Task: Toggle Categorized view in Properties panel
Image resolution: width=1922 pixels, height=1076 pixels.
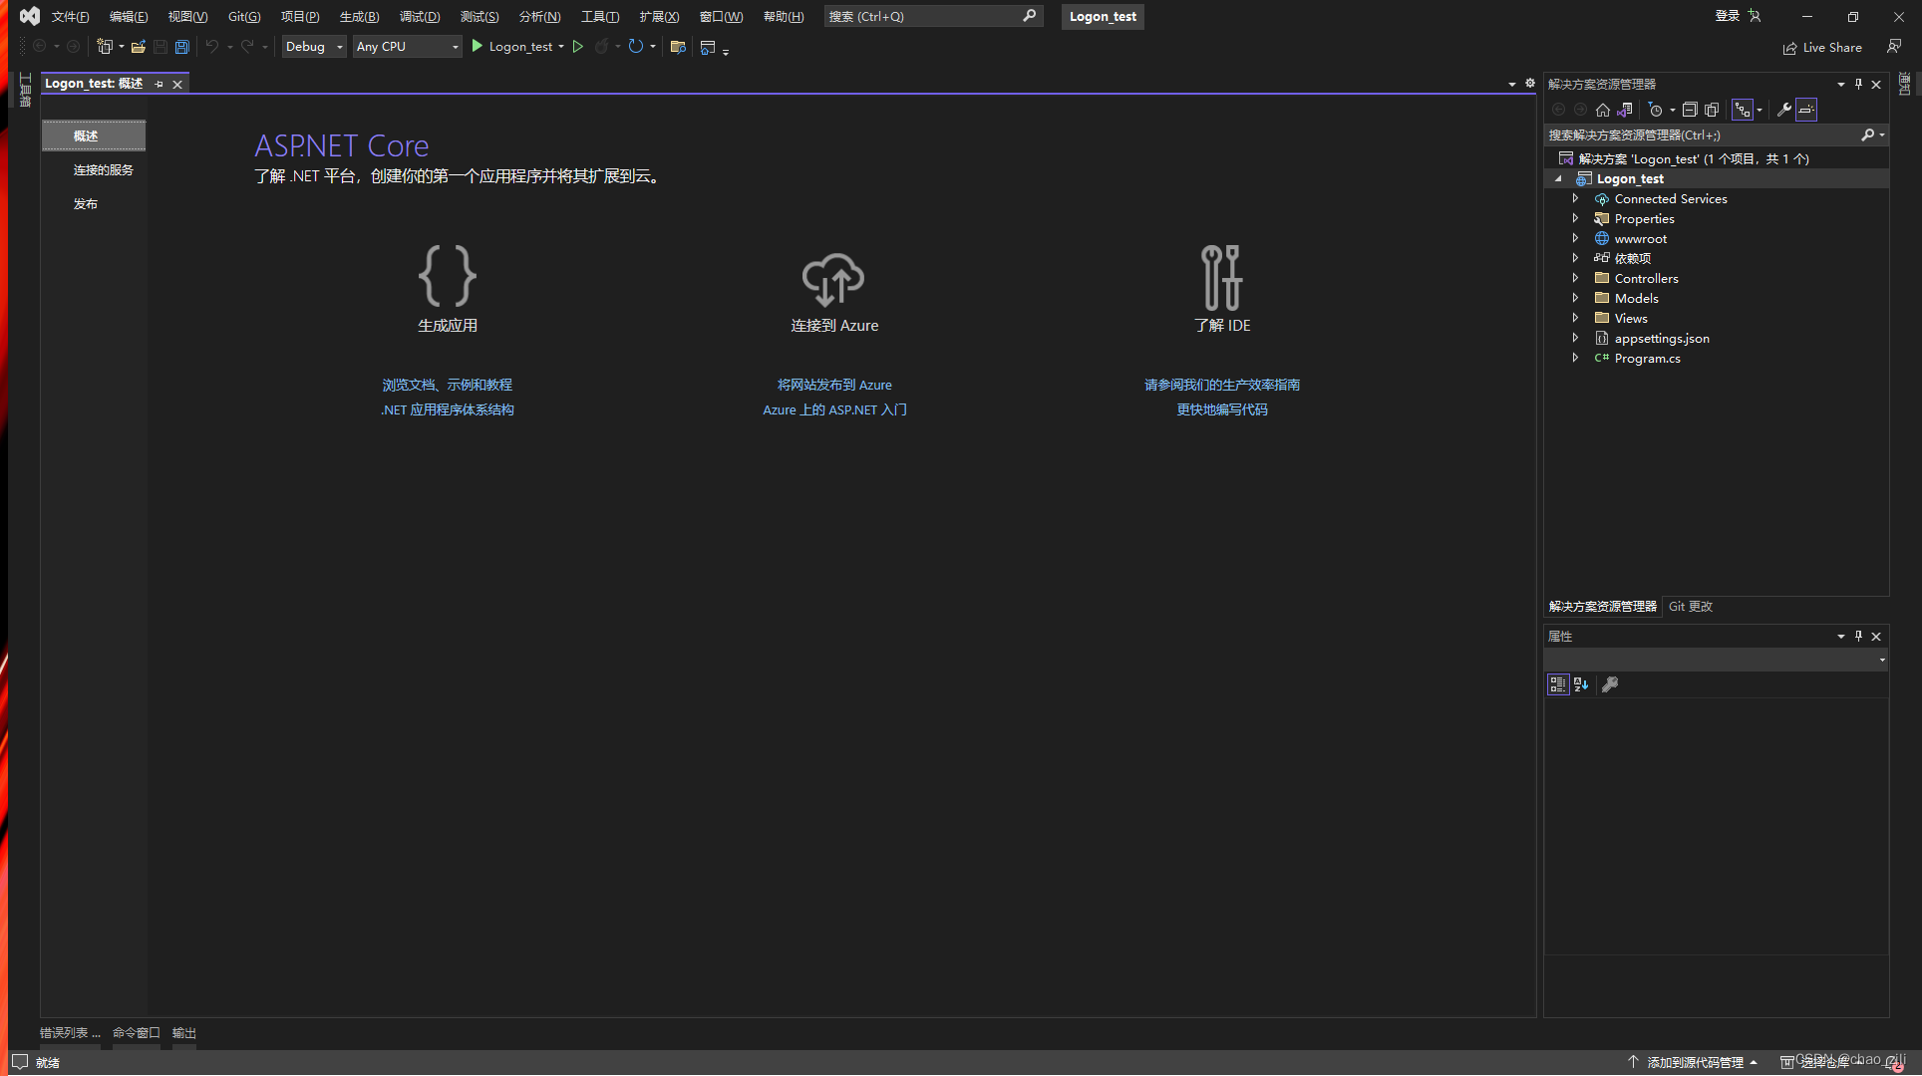Action: tap(1557, 684)
